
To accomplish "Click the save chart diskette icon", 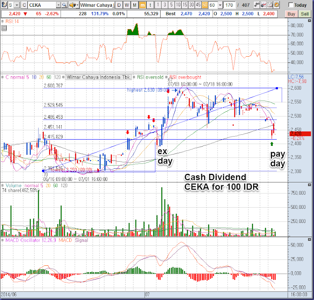I will pos(270,5).
